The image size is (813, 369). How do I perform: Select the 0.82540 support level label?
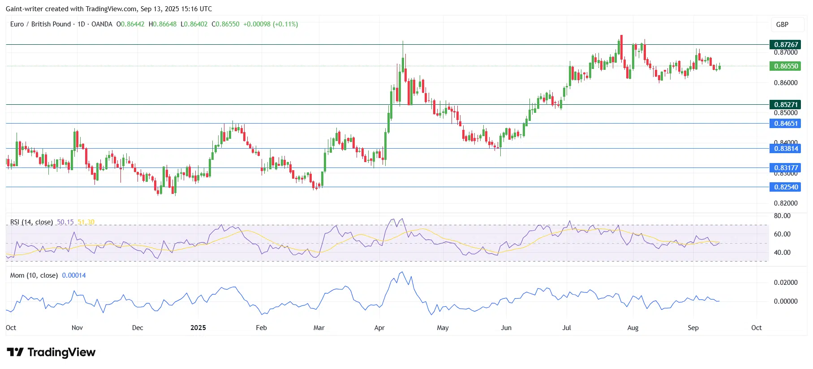786,187
